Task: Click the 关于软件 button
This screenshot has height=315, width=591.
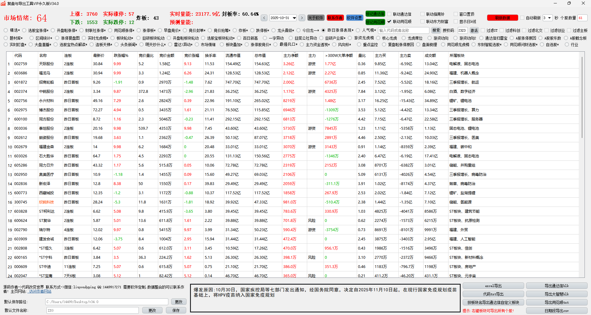Action: pos(316,18)
